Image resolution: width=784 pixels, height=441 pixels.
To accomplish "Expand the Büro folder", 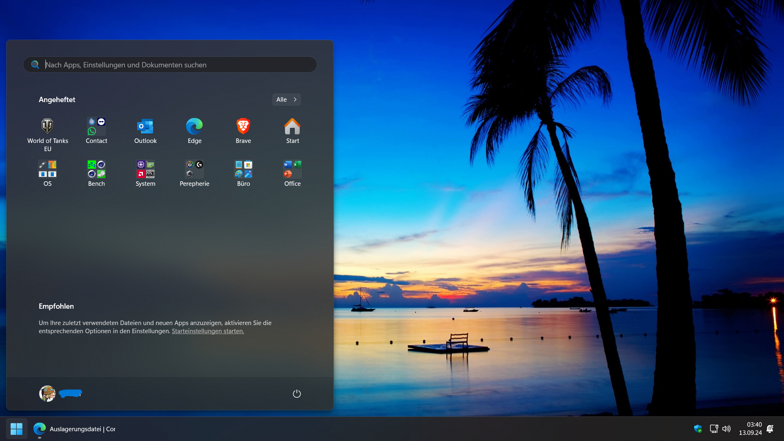I will [243, 169].
